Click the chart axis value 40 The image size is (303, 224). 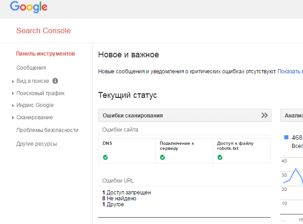click(284, 161)
